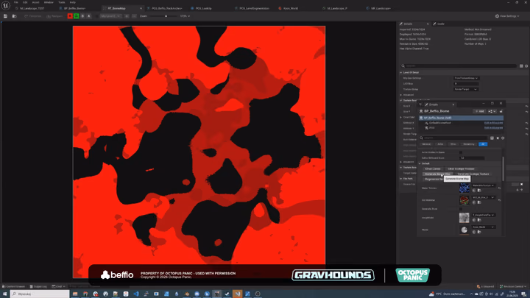The height and width of the screenshot is (298, 530).
Task: Switch to the Kyon_World tab
Action: click(291, 8)
